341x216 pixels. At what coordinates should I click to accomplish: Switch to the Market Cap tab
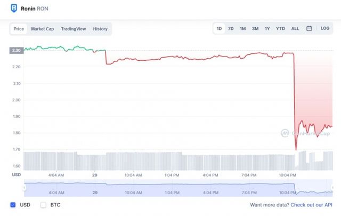click(43, 29)
